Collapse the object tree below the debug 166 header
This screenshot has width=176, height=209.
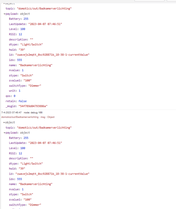click(x=4, y=123)
